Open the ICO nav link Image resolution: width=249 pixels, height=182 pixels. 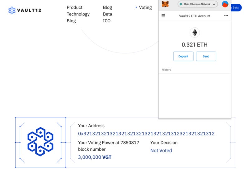coord(106,21)
